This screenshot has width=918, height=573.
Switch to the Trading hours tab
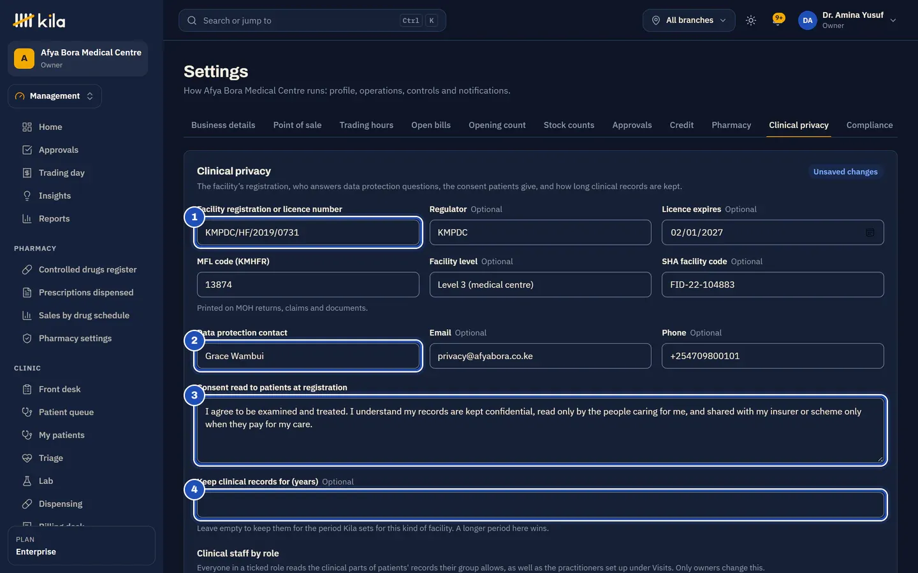367,125
